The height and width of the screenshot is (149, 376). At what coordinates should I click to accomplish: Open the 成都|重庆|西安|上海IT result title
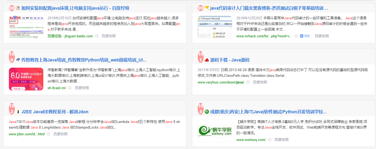[x=268, y=112]
